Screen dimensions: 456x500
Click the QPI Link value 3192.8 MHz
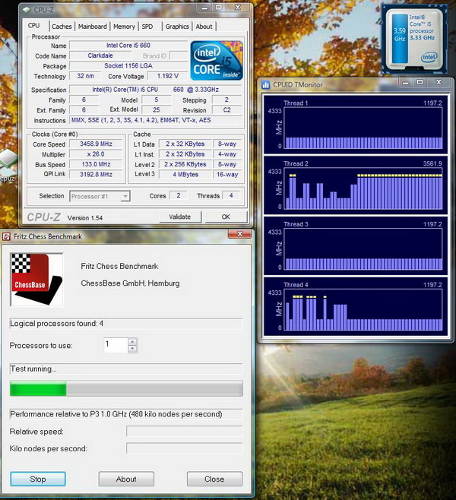[x=96, y=175]
